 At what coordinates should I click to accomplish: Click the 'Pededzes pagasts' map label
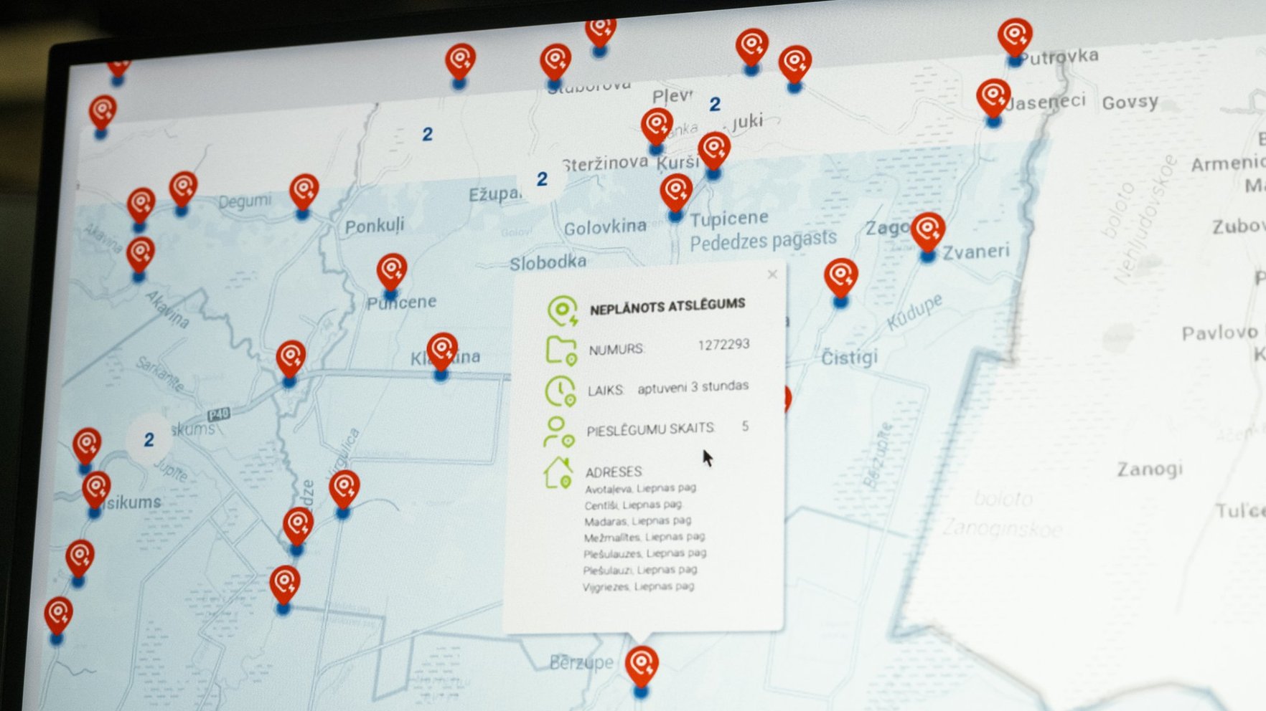tap(763, 241)
